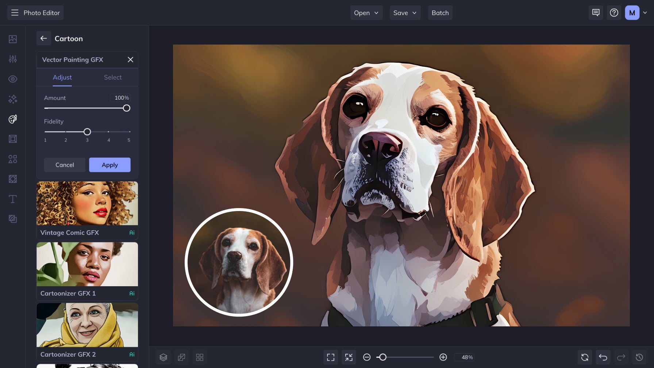Click the Batch button

tap(440, 12)
